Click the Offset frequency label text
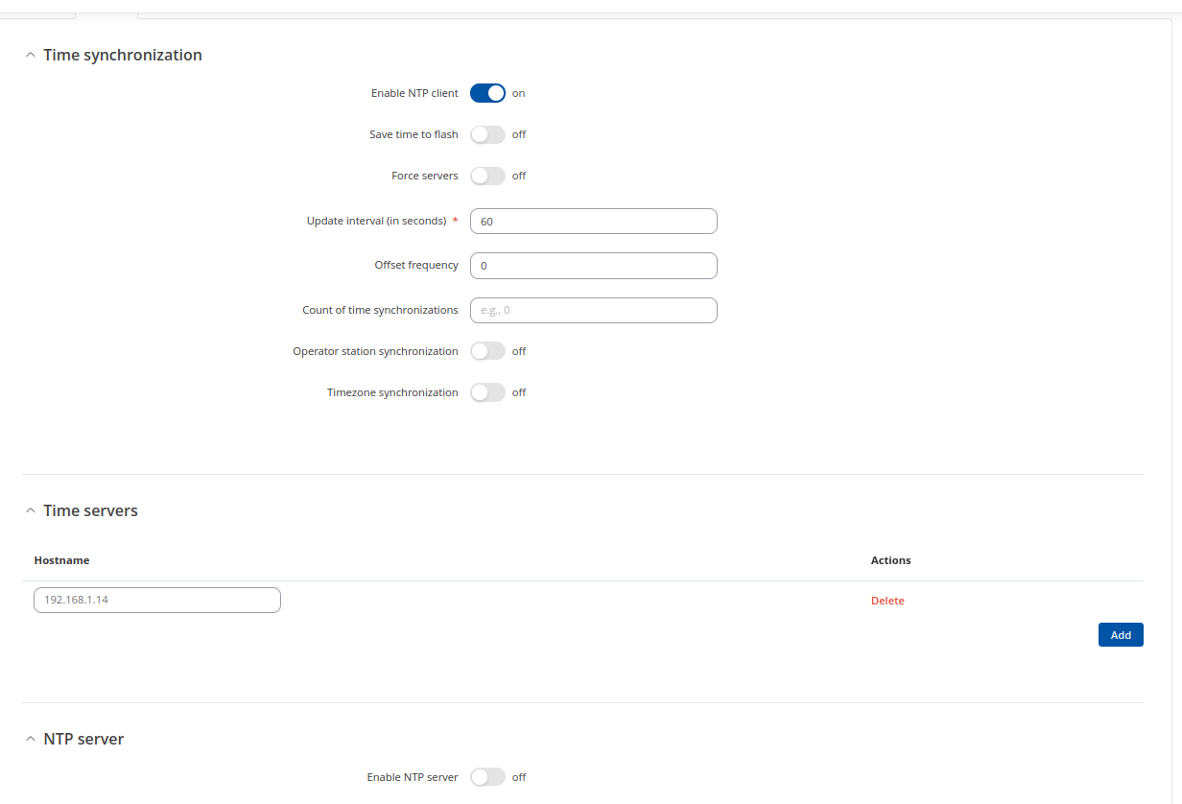 click(x=416, y=265)
